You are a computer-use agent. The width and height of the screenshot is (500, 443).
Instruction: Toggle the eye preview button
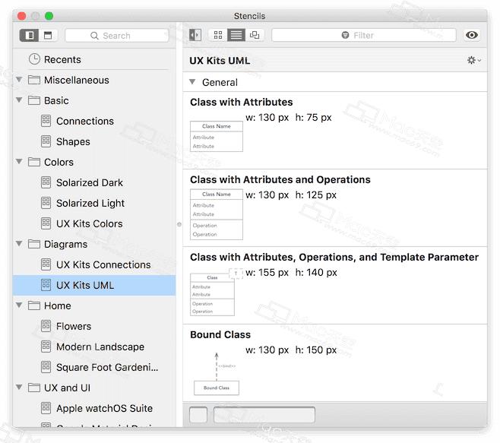coord(472,35)
